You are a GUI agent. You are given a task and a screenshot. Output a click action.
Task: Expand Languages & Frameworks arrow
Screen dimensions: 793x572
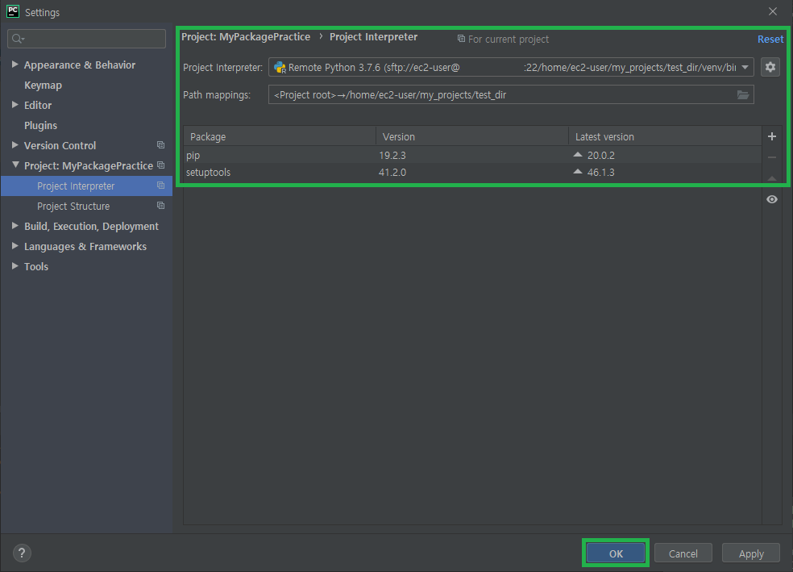[x=15, y=246]
